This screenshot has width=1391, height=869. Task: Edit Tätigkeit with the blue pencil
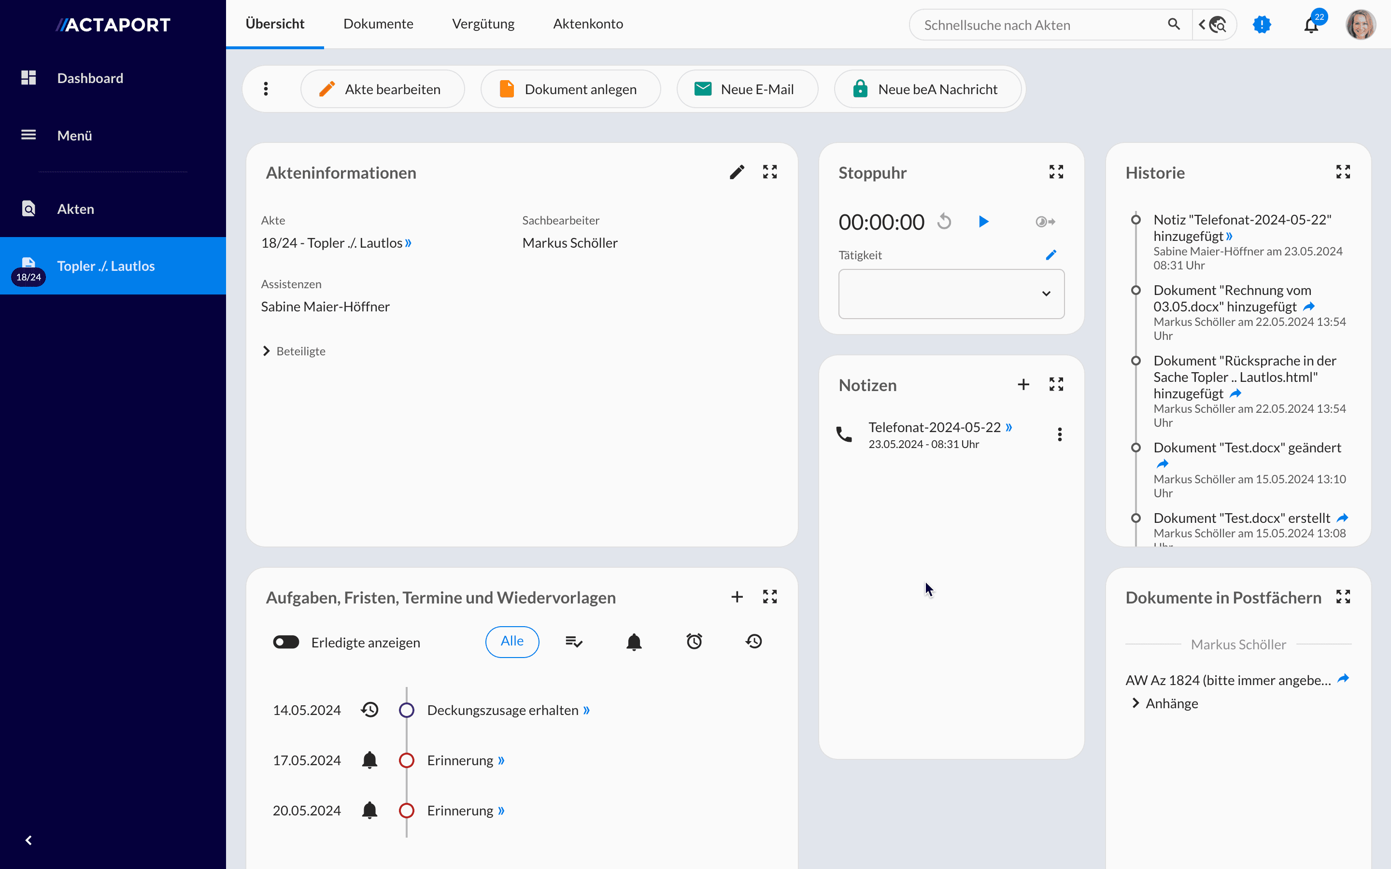click(1051, 254)
